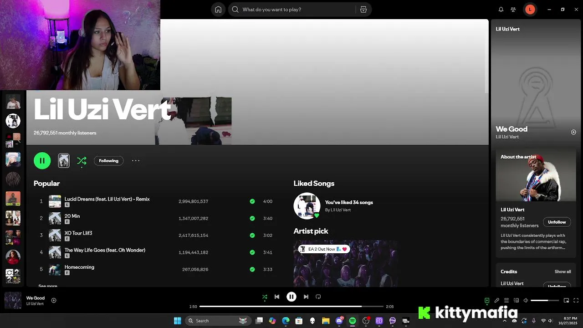Open the more options menu beside Following
The height and width of the screenshot is (328, 583).
(136, 160)
